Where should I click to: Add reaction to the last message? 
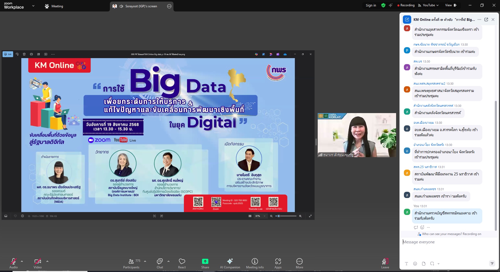pos(422,227)
